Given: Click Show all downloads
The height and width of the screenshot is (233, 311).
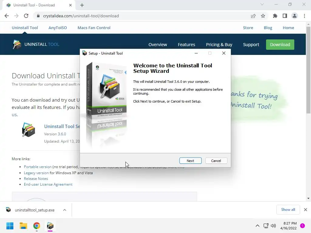Looking at the screenshot, I should [x=288, y=210].
